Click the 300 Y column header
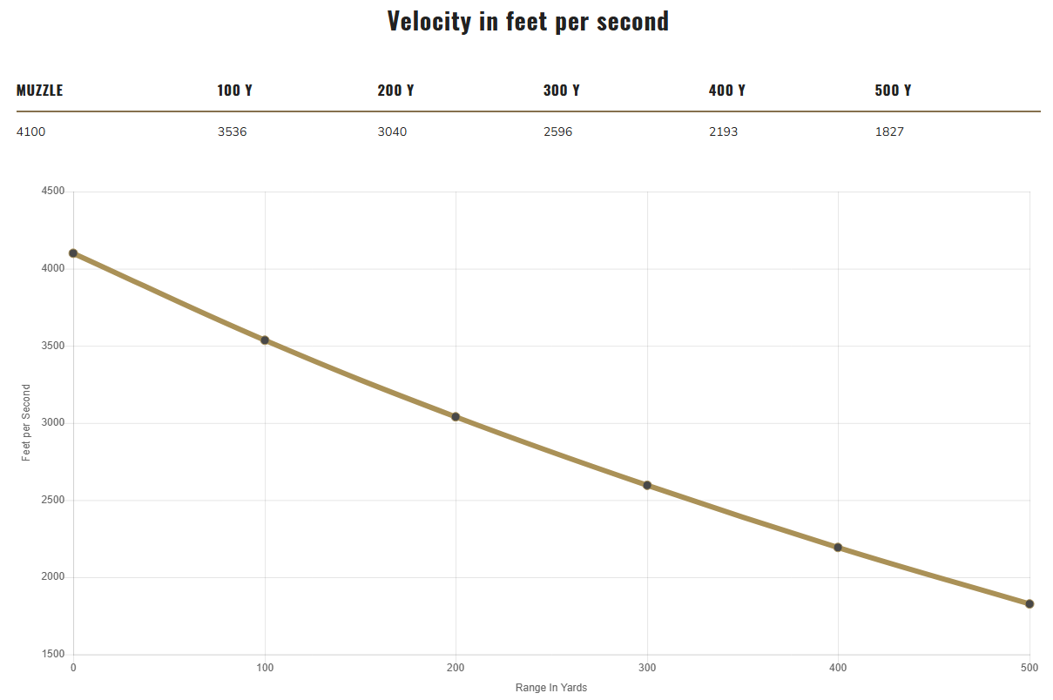The width and height of the screenshot is (1053, 700). pyautogui.click(x=561, y=91)
